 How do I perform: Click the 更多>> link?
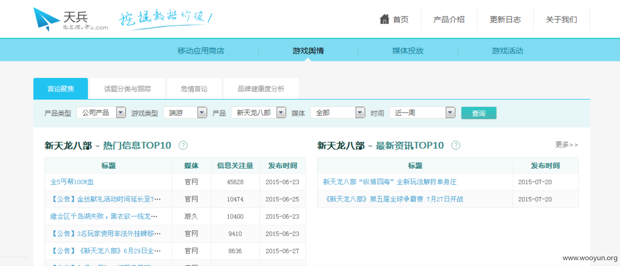567,145
